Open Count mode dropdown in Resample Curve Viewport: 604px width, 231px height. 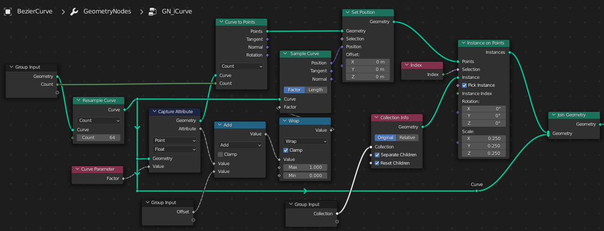tap(99, 121)
